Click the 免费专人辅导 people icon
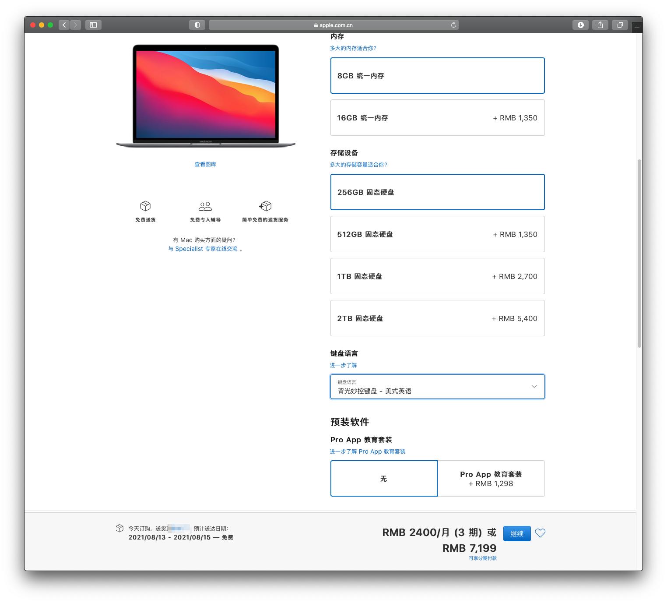Screen dimensions: 667x603 pos(205,206)
